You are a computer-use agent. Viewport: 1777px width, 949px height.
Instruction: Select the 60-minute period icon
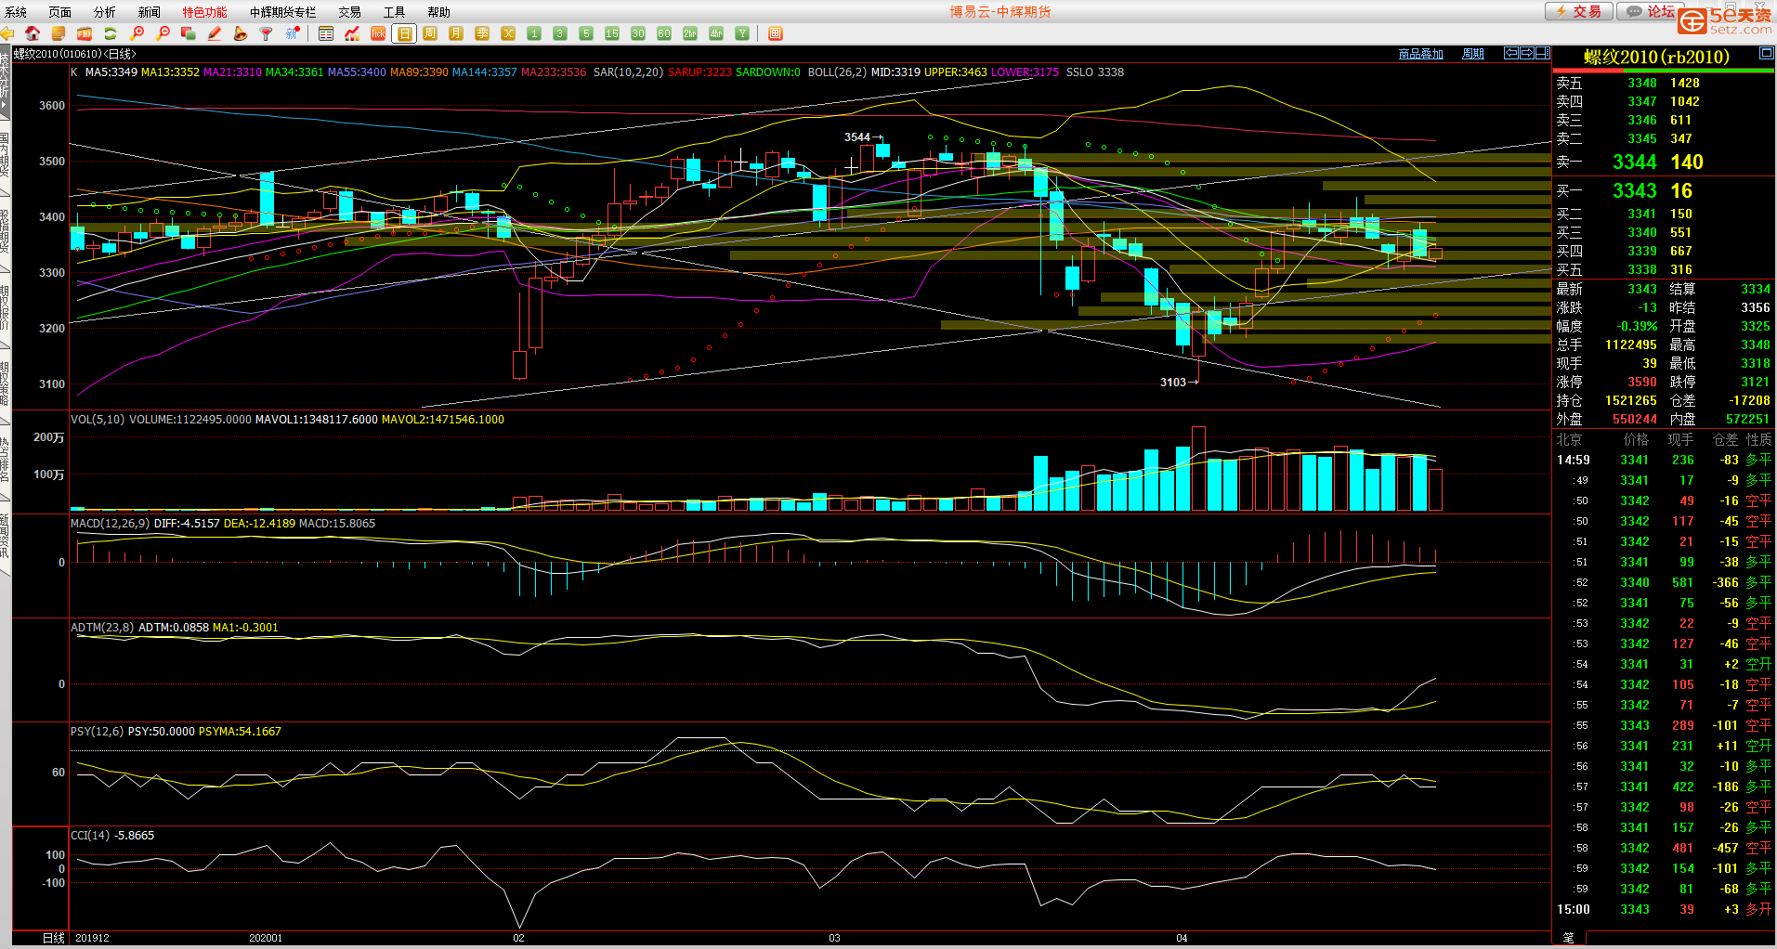click(664, 33)
